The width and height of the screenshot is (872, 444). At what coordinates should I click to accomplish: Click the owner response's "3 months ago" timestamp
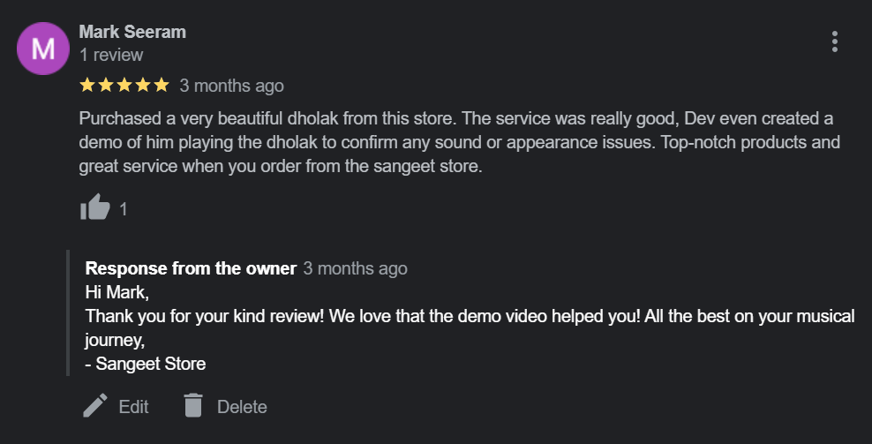point(355,268)
